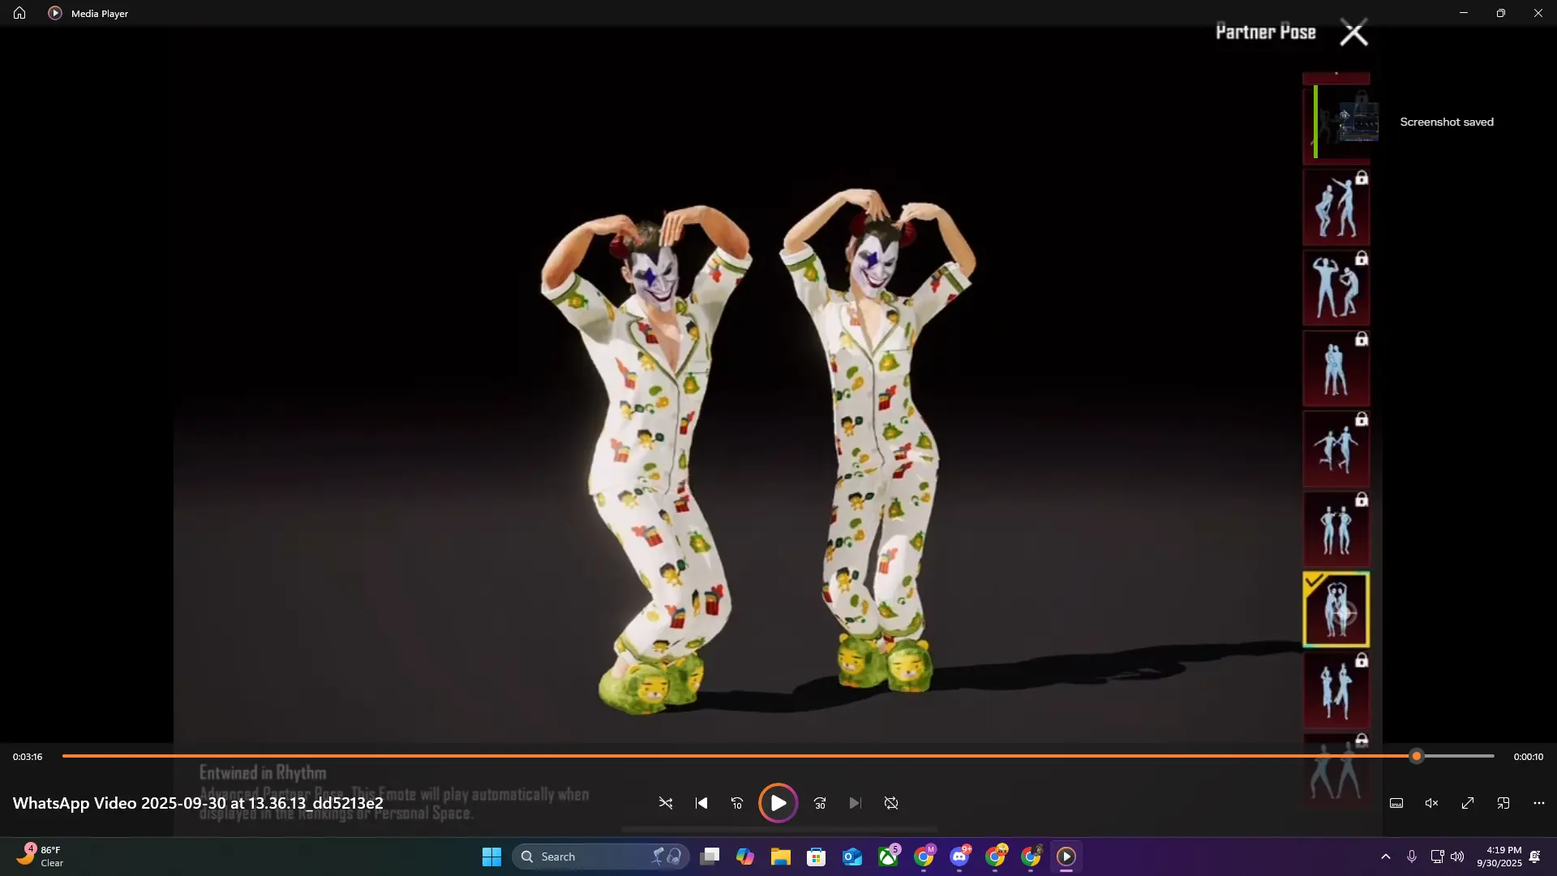1557x876 pixels.
Task: Enter full screen mode
Action: coord(1468,803)
